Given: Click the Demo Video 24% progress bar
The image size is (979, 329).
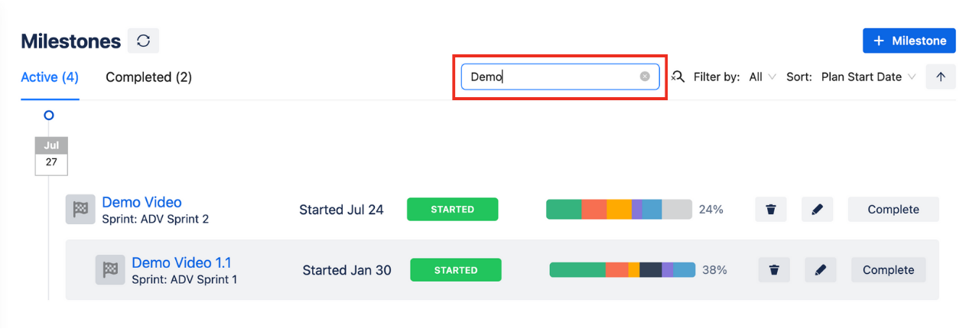Looking at the screenshot, I should (618, 210).
